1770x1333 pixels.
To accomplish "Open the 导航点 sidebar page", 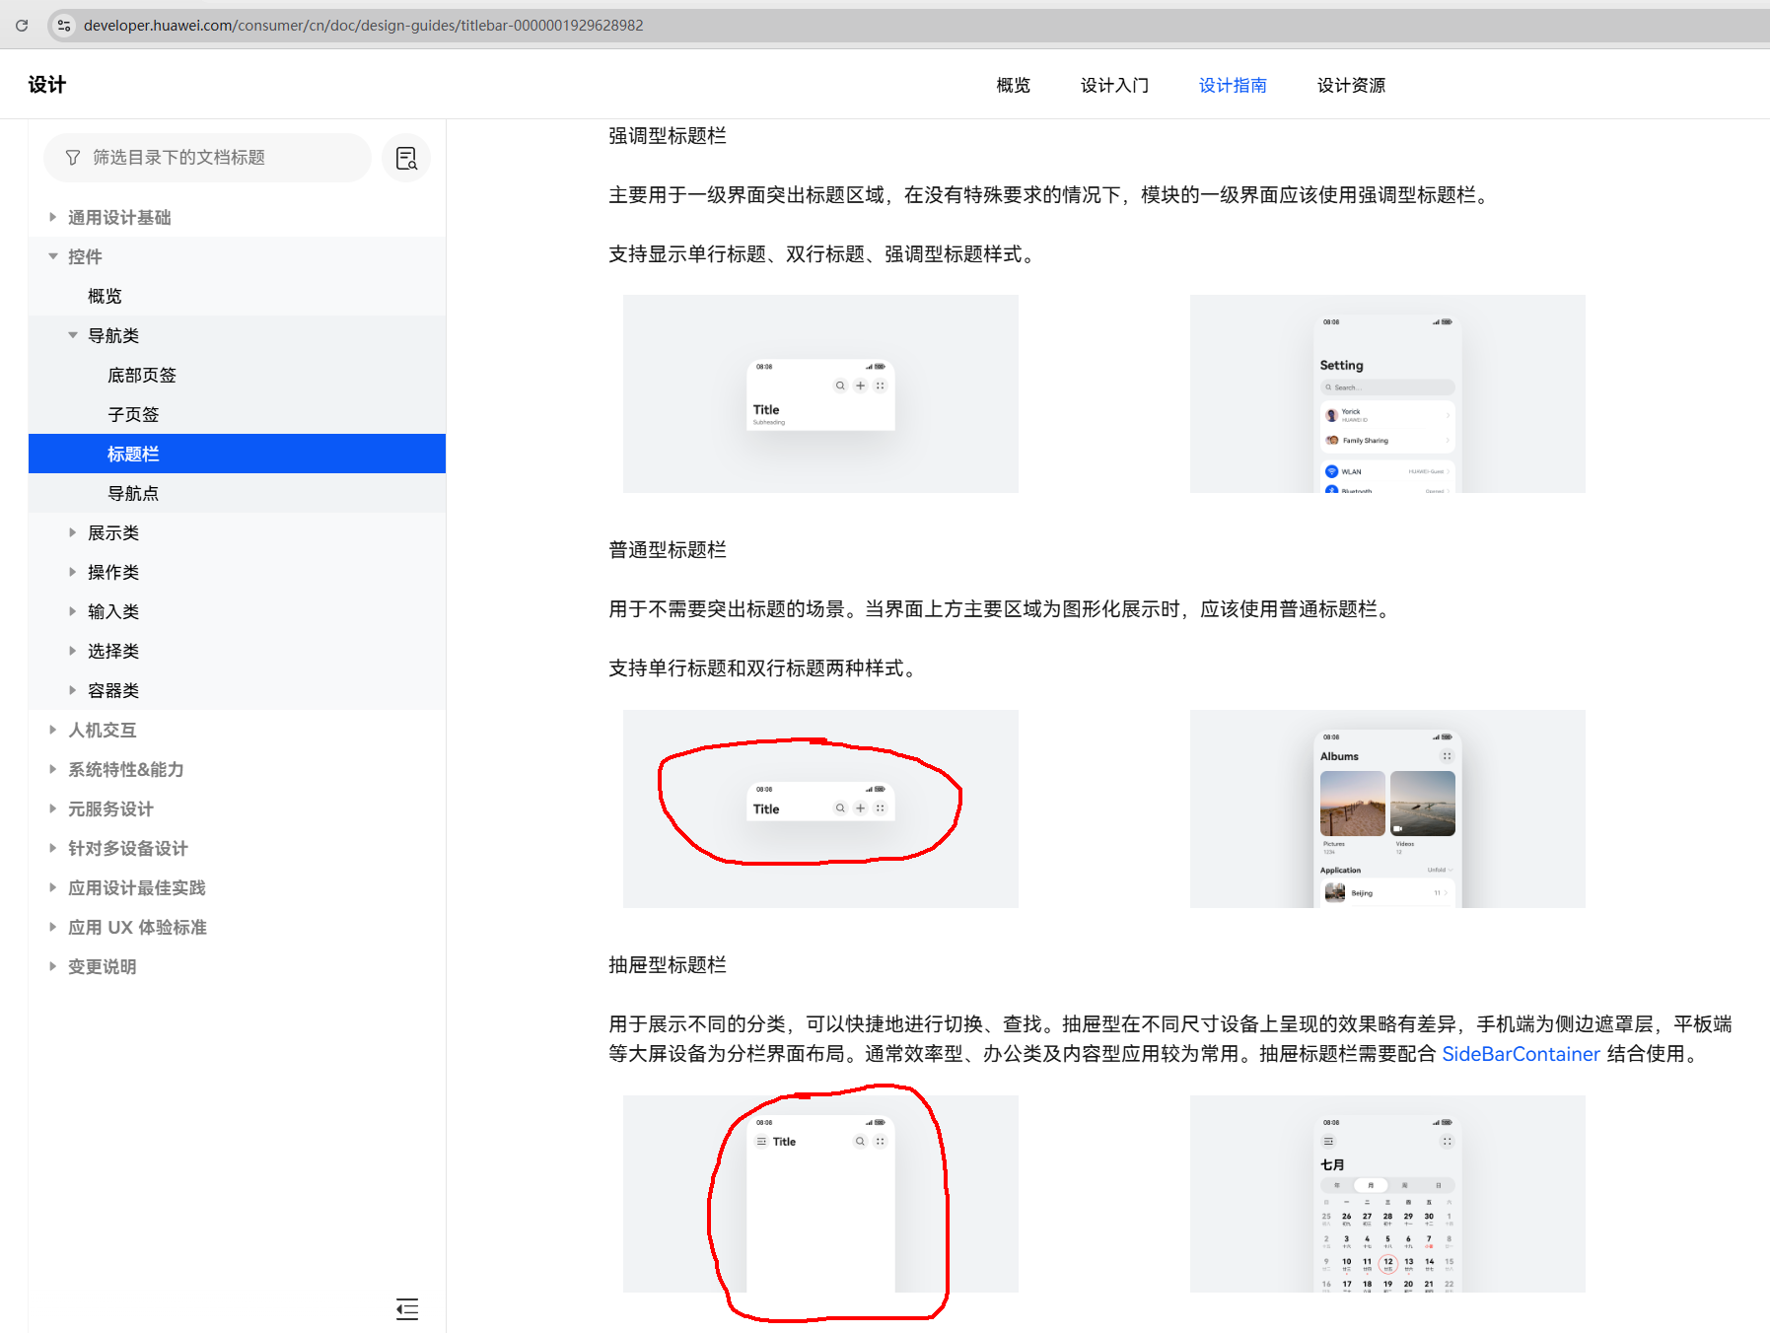I will point(133,493).
